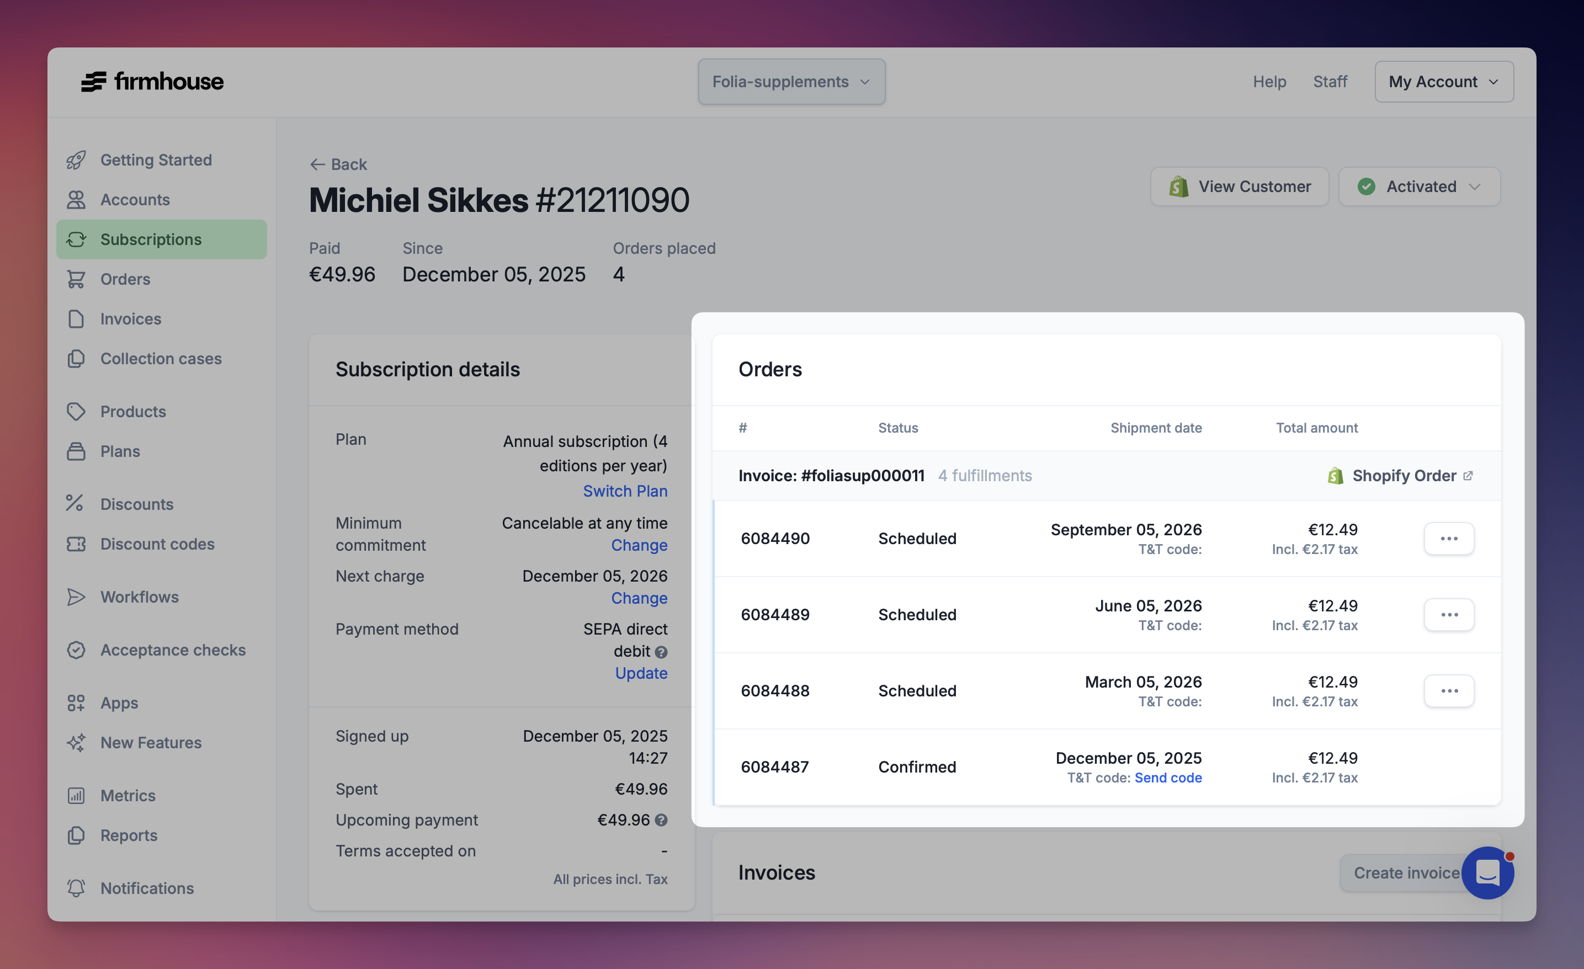Open the Intercom chat bubble
The image size is (1584, 969).
point(1487,872)
